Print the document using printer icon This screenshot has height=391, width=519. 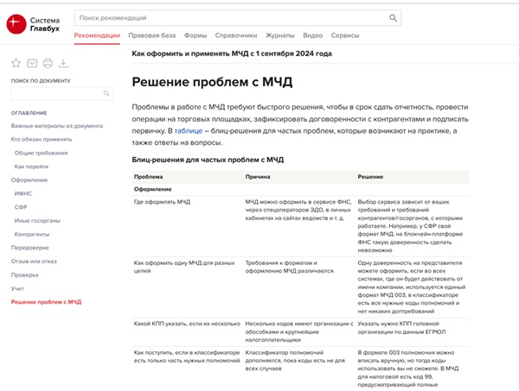pyautogui.click(x=48, y=63)
